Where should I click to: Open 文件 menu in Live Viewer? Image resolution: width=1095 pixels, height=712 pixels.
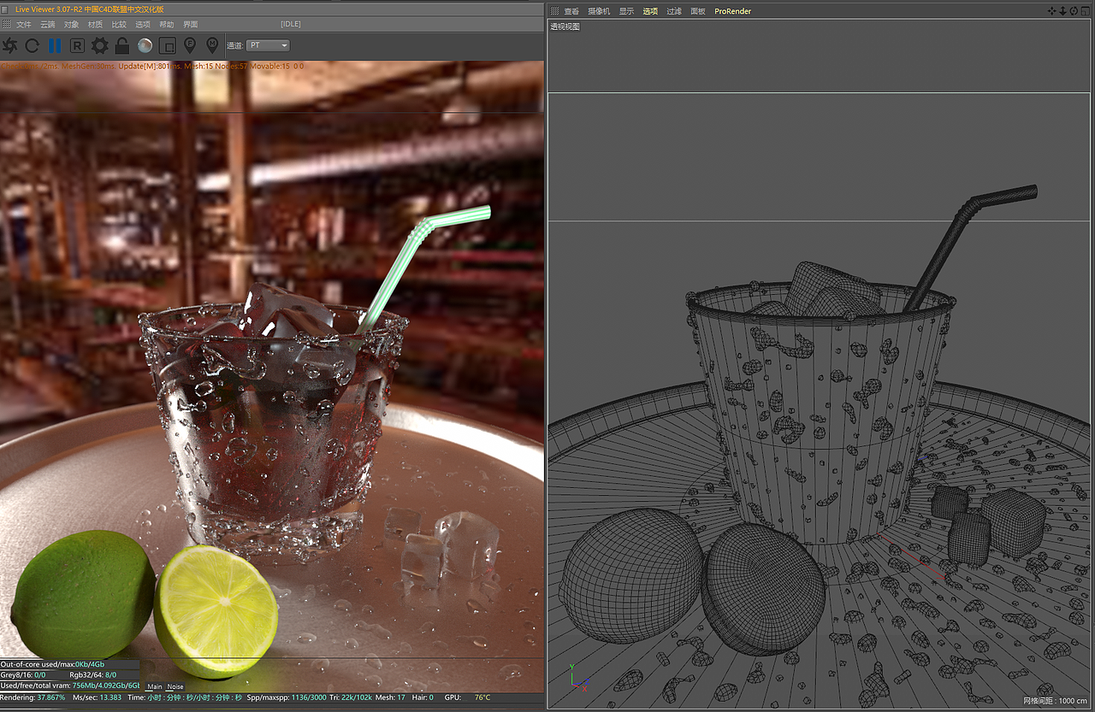(24, 25)
